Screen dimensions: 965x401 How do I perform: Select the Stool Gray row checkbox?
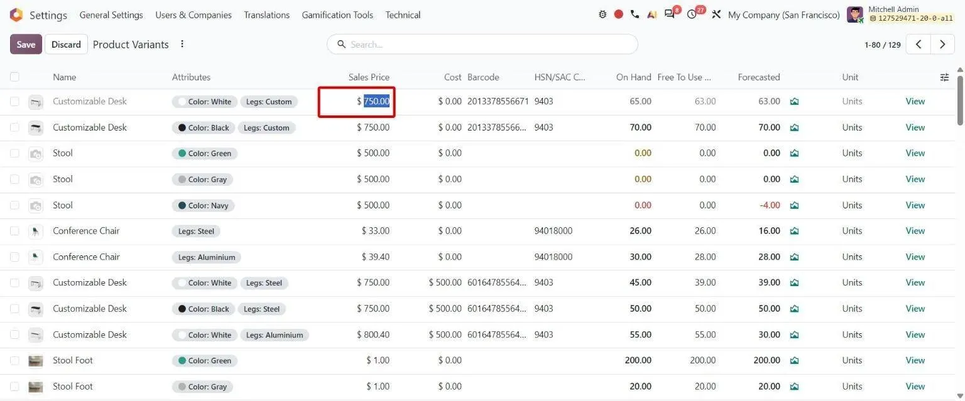[14, 179]
